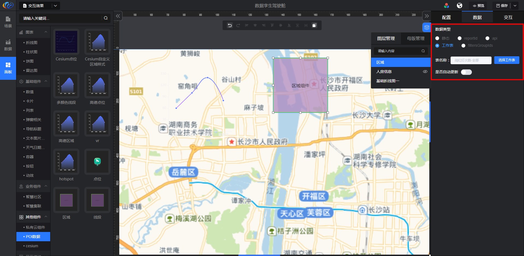
Task: Toggle visibility of the 人房信息 layer
Action: pyautogui.click(x=425, y=72)
